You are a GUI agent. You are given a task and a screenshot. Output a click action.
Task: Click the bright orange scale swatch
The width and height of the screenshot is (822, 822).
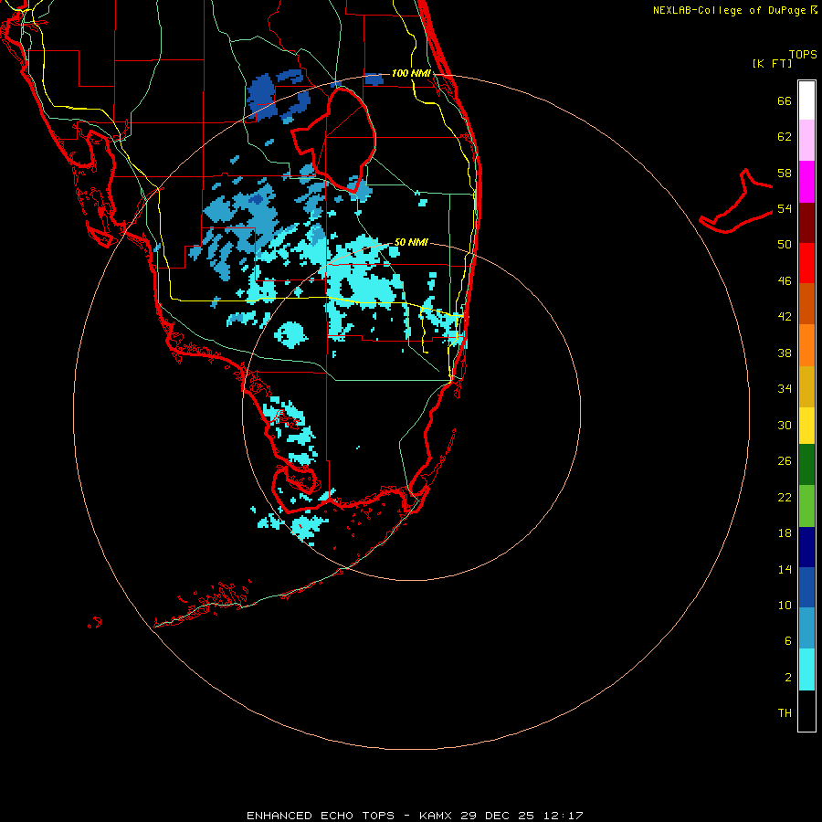click(x=806, y=345)
